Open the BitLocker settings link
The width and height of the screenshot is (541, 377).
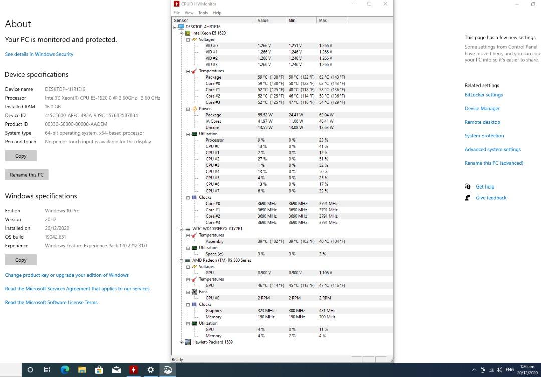click(484, 95)
